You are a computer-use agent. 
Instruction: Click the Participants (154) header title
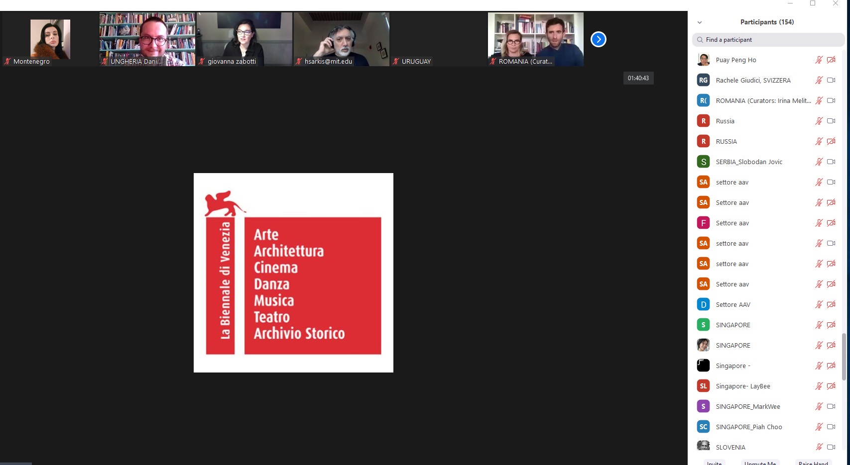click(767, 22)
